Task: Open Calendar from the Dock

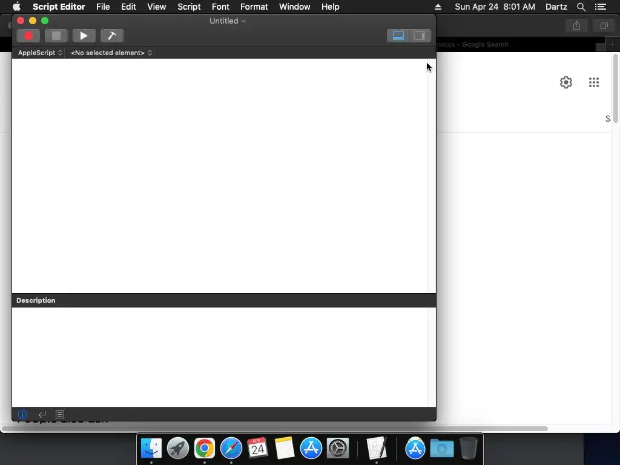Action: pyautogui.click(x=257, y=448)
